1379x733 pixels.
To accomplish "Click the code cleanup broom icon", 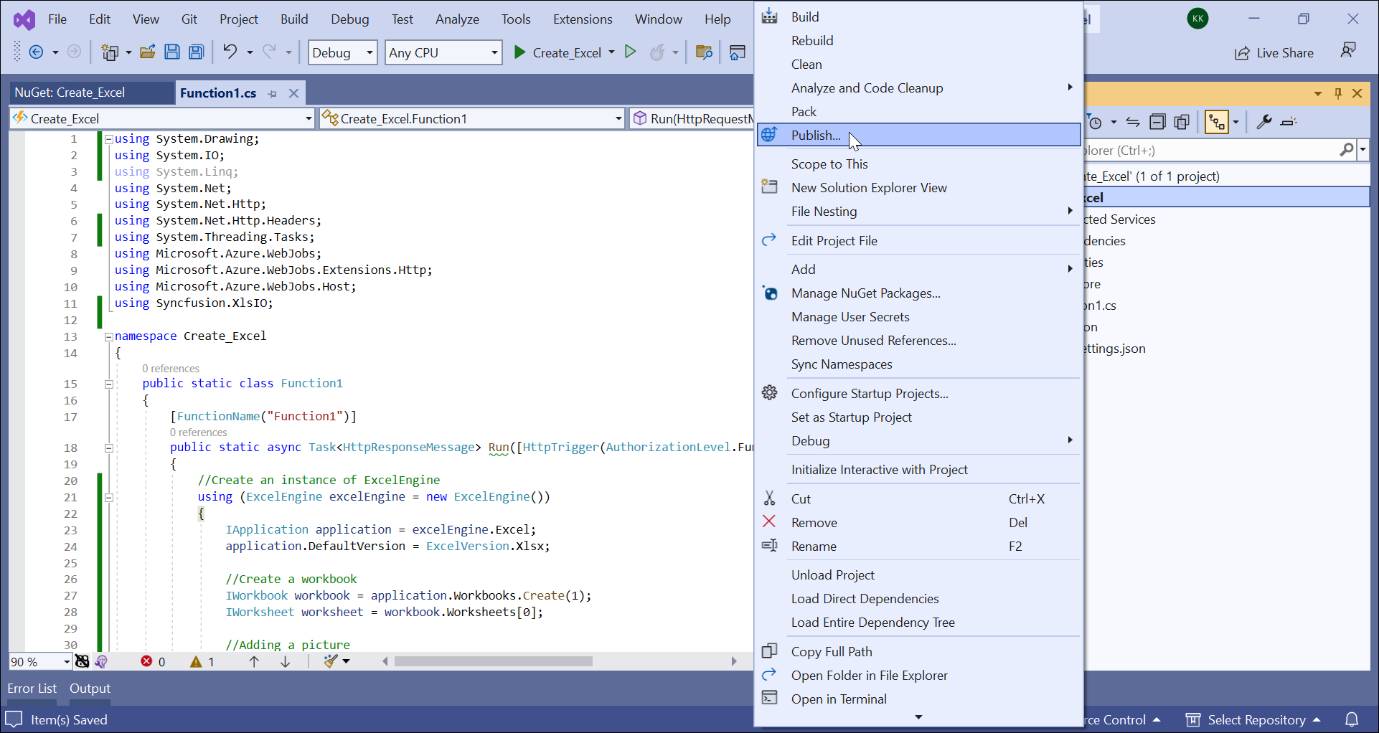I will [330, 661].
